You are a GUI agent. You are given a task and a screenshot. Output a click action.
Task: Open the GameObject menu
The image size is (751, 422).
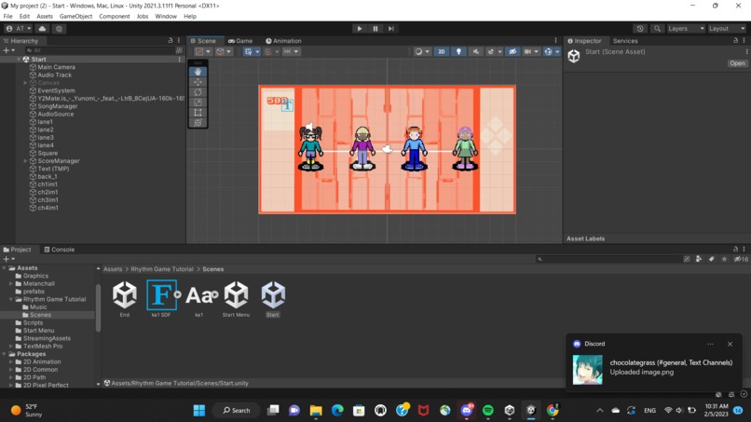pos(75,17)
